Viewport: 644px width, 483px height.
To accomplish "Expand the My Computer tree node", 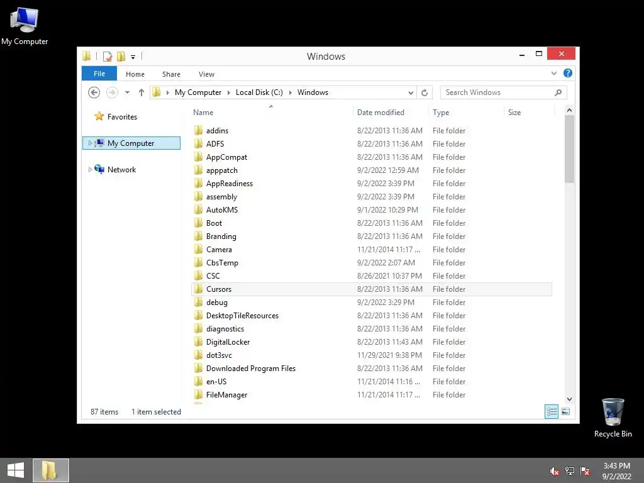I will tap(90, 143).
